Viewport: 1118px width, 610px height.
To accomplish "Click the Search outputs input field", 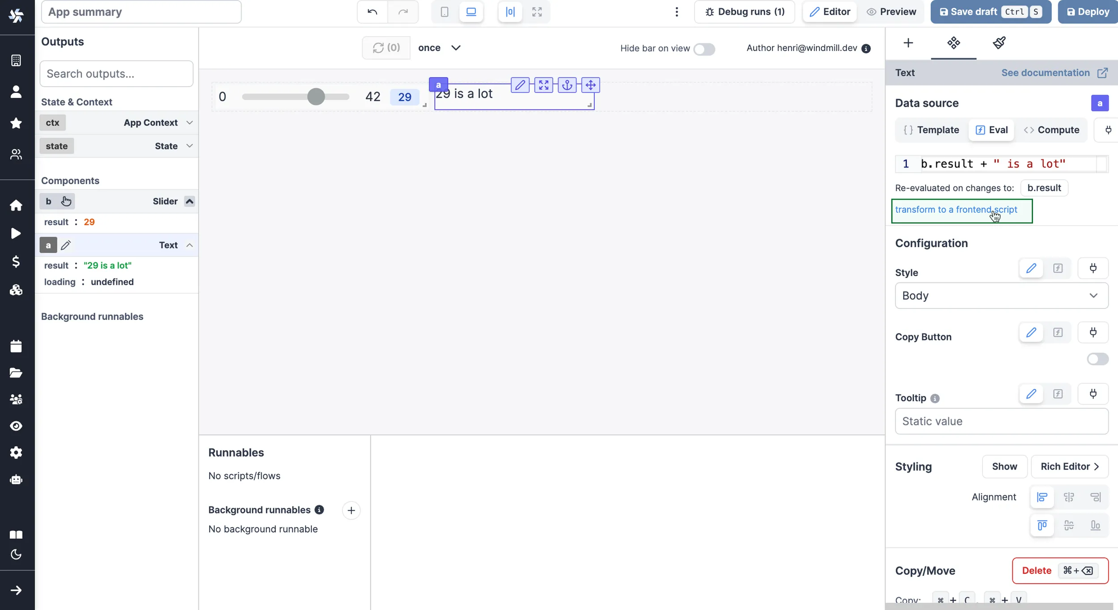I will tap(116, 74).
